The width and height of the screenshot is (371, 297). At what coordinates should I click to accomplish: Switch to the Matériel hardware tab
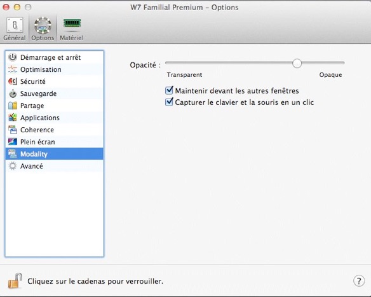72,29
